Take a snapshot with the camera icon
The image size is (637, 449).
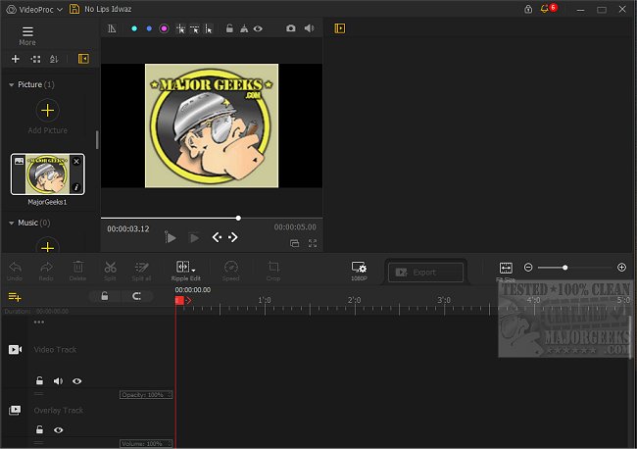(x=291, y=29)
